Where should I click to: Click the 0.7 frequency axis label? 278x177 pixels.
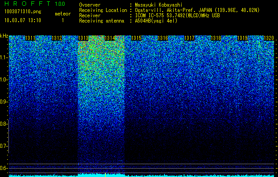coord(4,146)
